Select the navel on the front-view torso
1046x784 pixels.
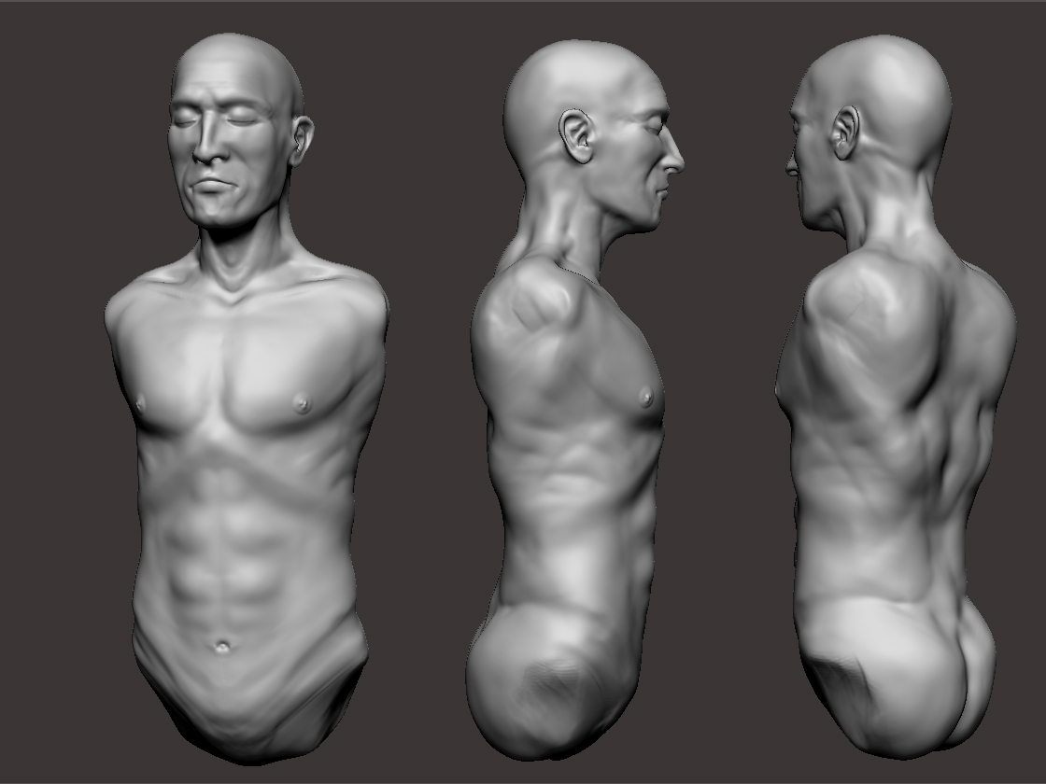pyautogui.click(x=222, y=645)
